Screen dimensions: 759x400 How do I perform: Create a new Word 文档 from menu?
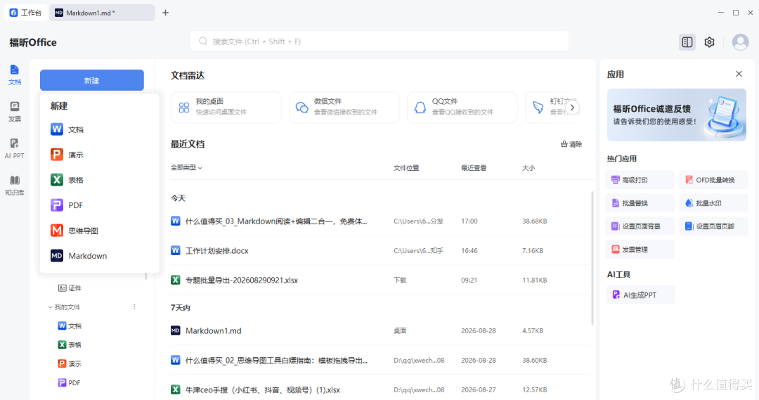(99, 129)
